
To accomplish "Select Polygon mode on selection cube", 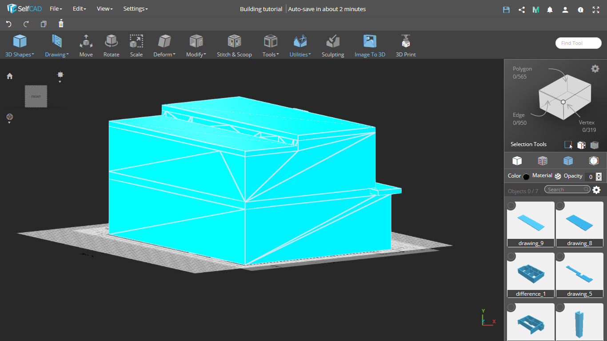I will tap(522, 69).
